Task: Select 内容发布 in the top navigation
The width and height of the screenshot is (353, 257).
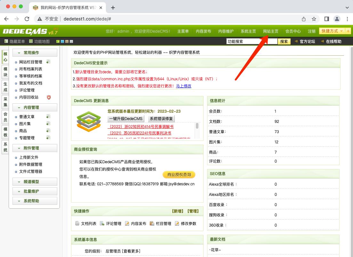Action: [204, 31]
